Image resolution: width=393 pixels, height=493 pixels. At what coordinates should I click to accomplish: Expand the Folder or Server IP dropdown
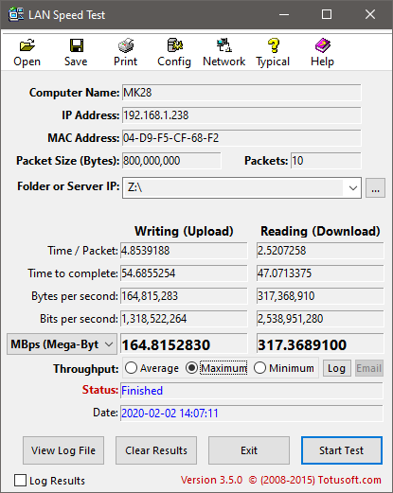(352, 188)
